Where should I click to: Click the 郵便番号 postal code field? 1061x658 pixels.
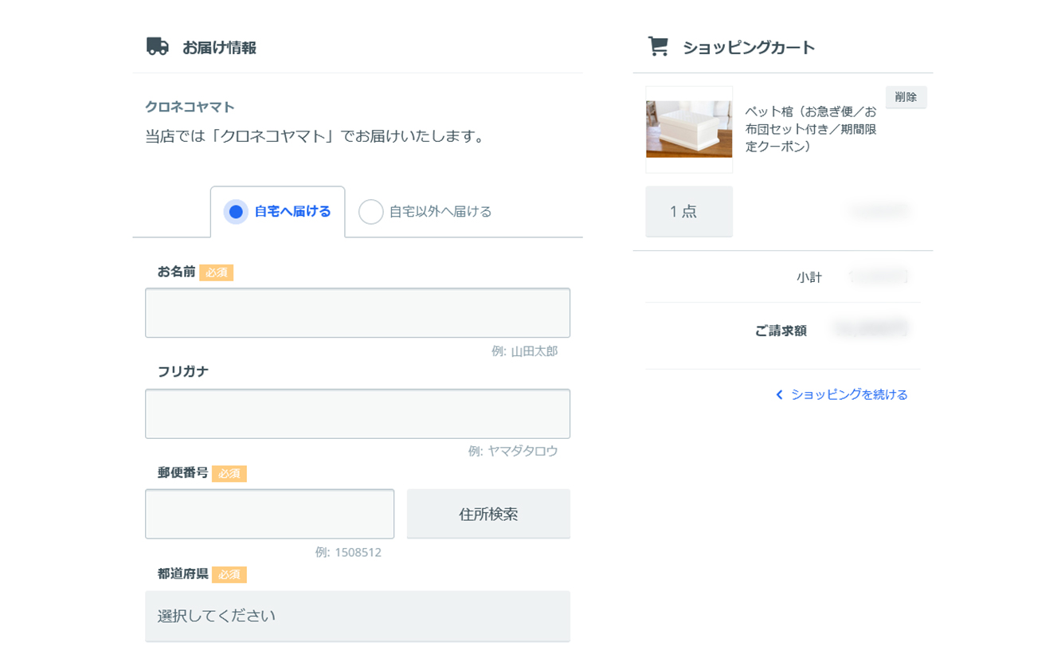[269, 514]
